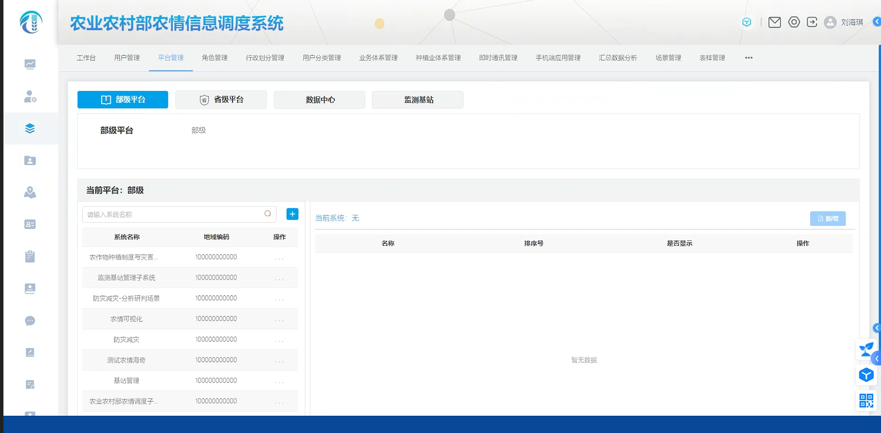
Task: Select the 部级平台 button
Action: point(122,100)
